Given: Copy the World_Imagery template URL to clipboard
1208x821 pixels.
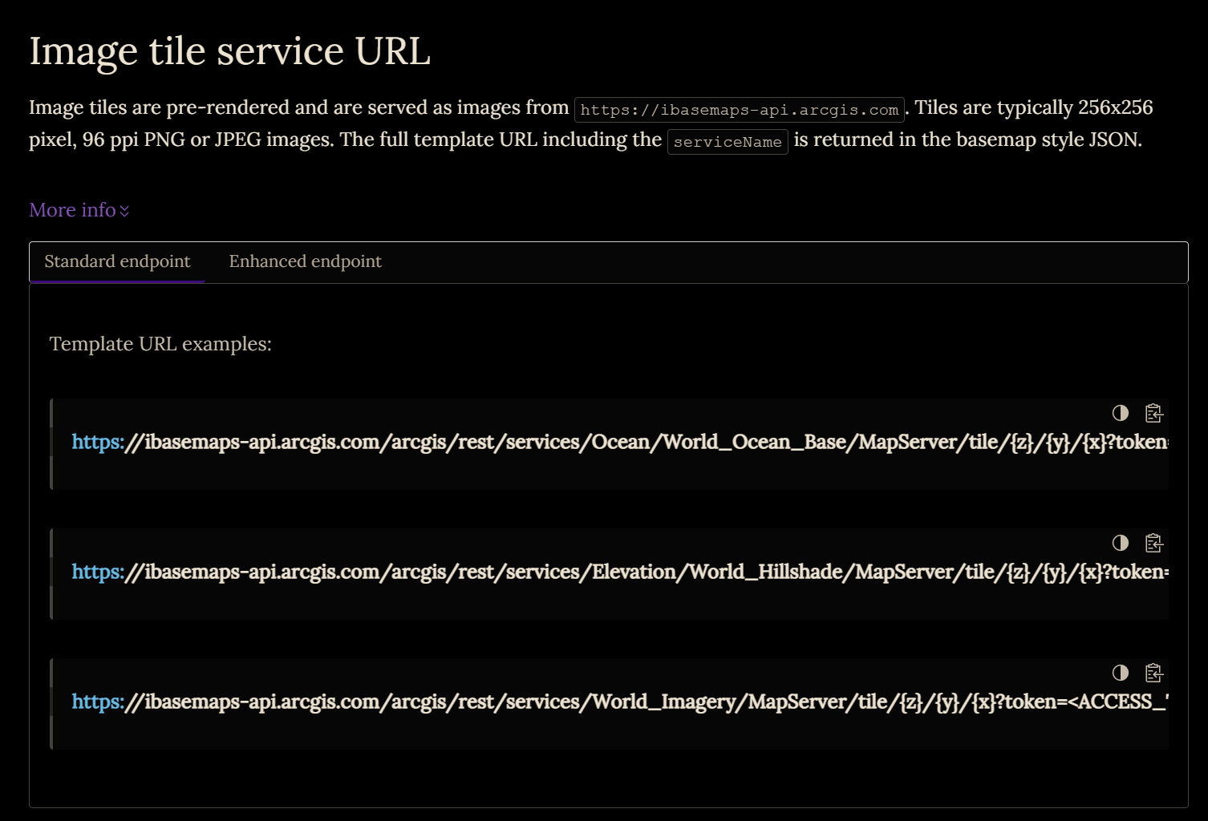Looking at the screenshot, I should tap(1155, 673).
